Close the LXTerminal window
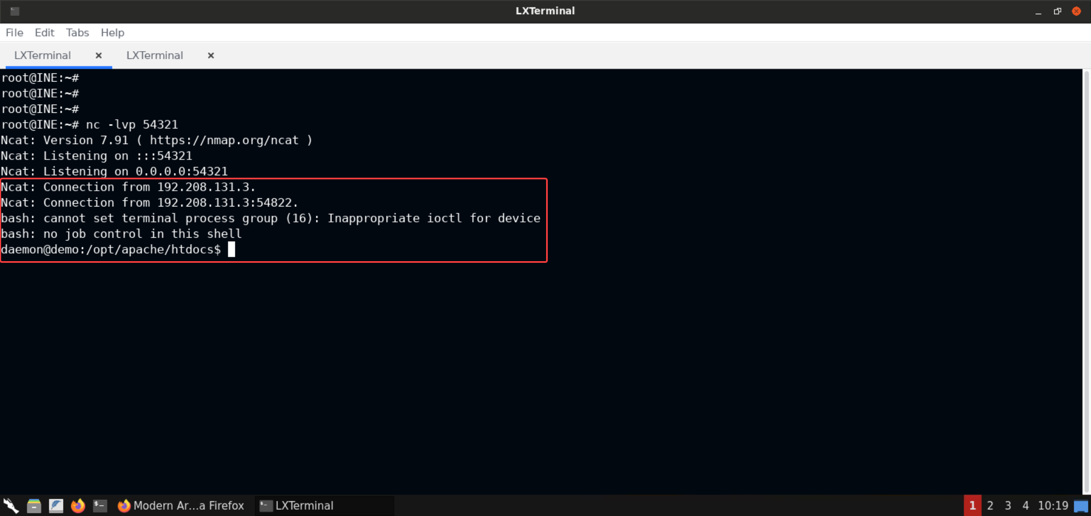 click(x=1076, y=11)
